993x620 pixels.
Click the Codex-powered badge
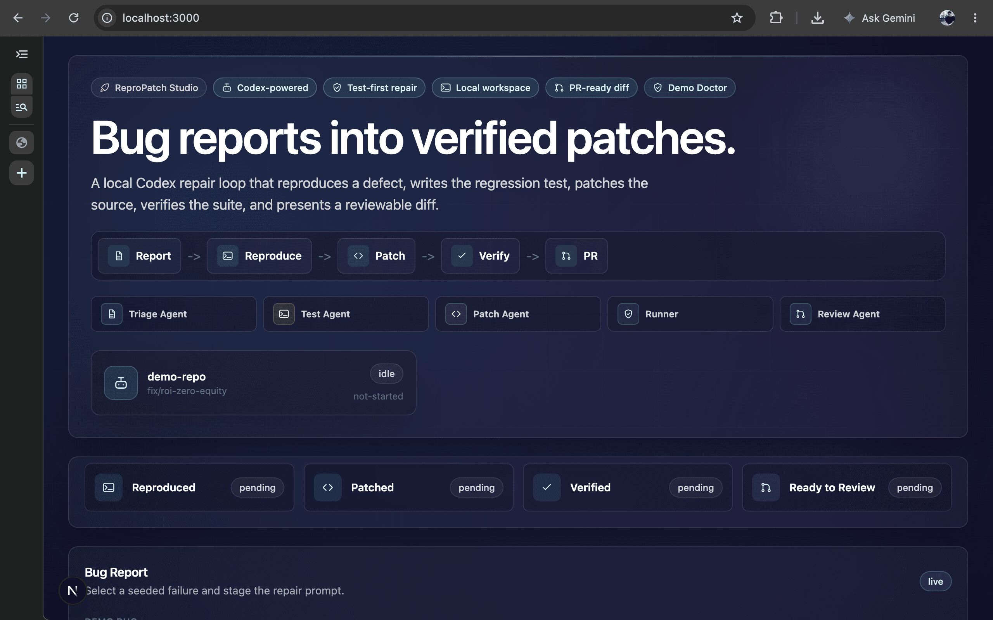[265, 88]
